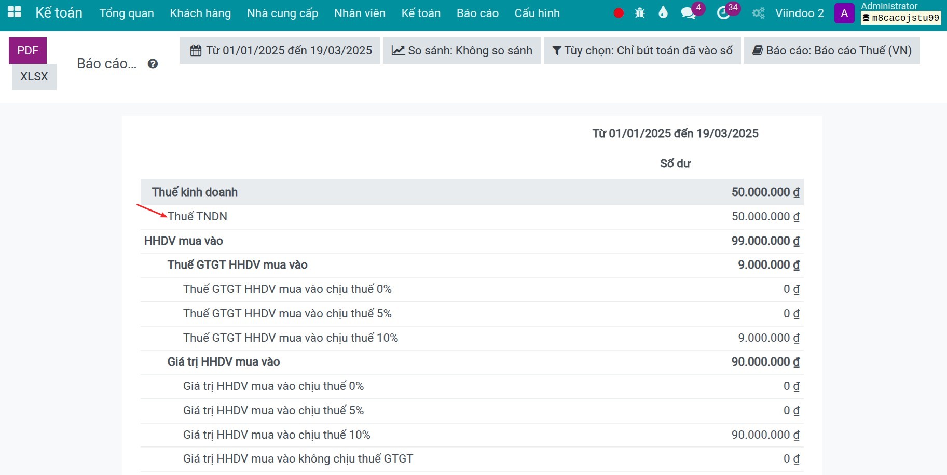
Task: Open the Tùy chọn options filter
Action: pos(642,50)
